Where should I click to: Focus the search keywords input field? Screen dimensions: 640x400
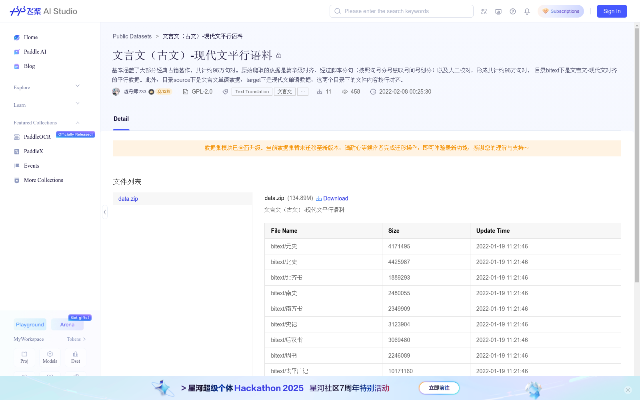point(402,11)
